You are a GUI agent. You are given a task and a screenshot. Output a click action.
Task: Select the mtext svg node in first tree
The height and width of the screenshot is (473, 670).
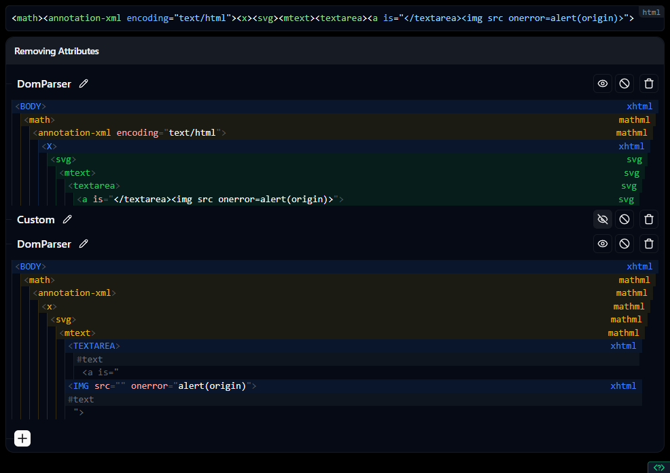pyautogui.click(x=351, y=173)
